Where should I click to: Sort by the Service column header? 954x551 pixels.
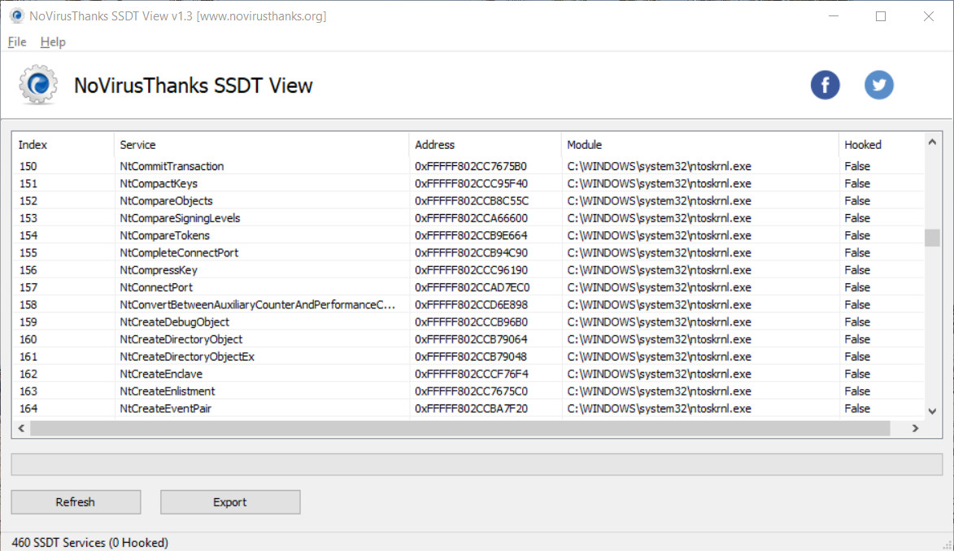[x=262, y=145]
